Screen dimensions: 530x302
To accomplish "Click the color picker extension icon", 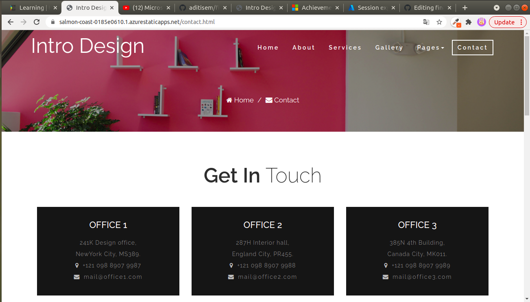I will [456, 22].
